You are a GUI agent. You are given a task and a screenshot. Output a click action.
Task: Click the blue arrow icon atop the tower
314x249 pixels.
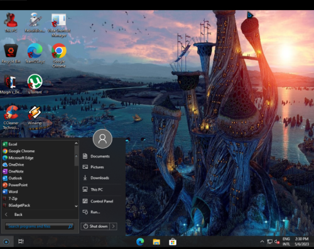(250, 15)
